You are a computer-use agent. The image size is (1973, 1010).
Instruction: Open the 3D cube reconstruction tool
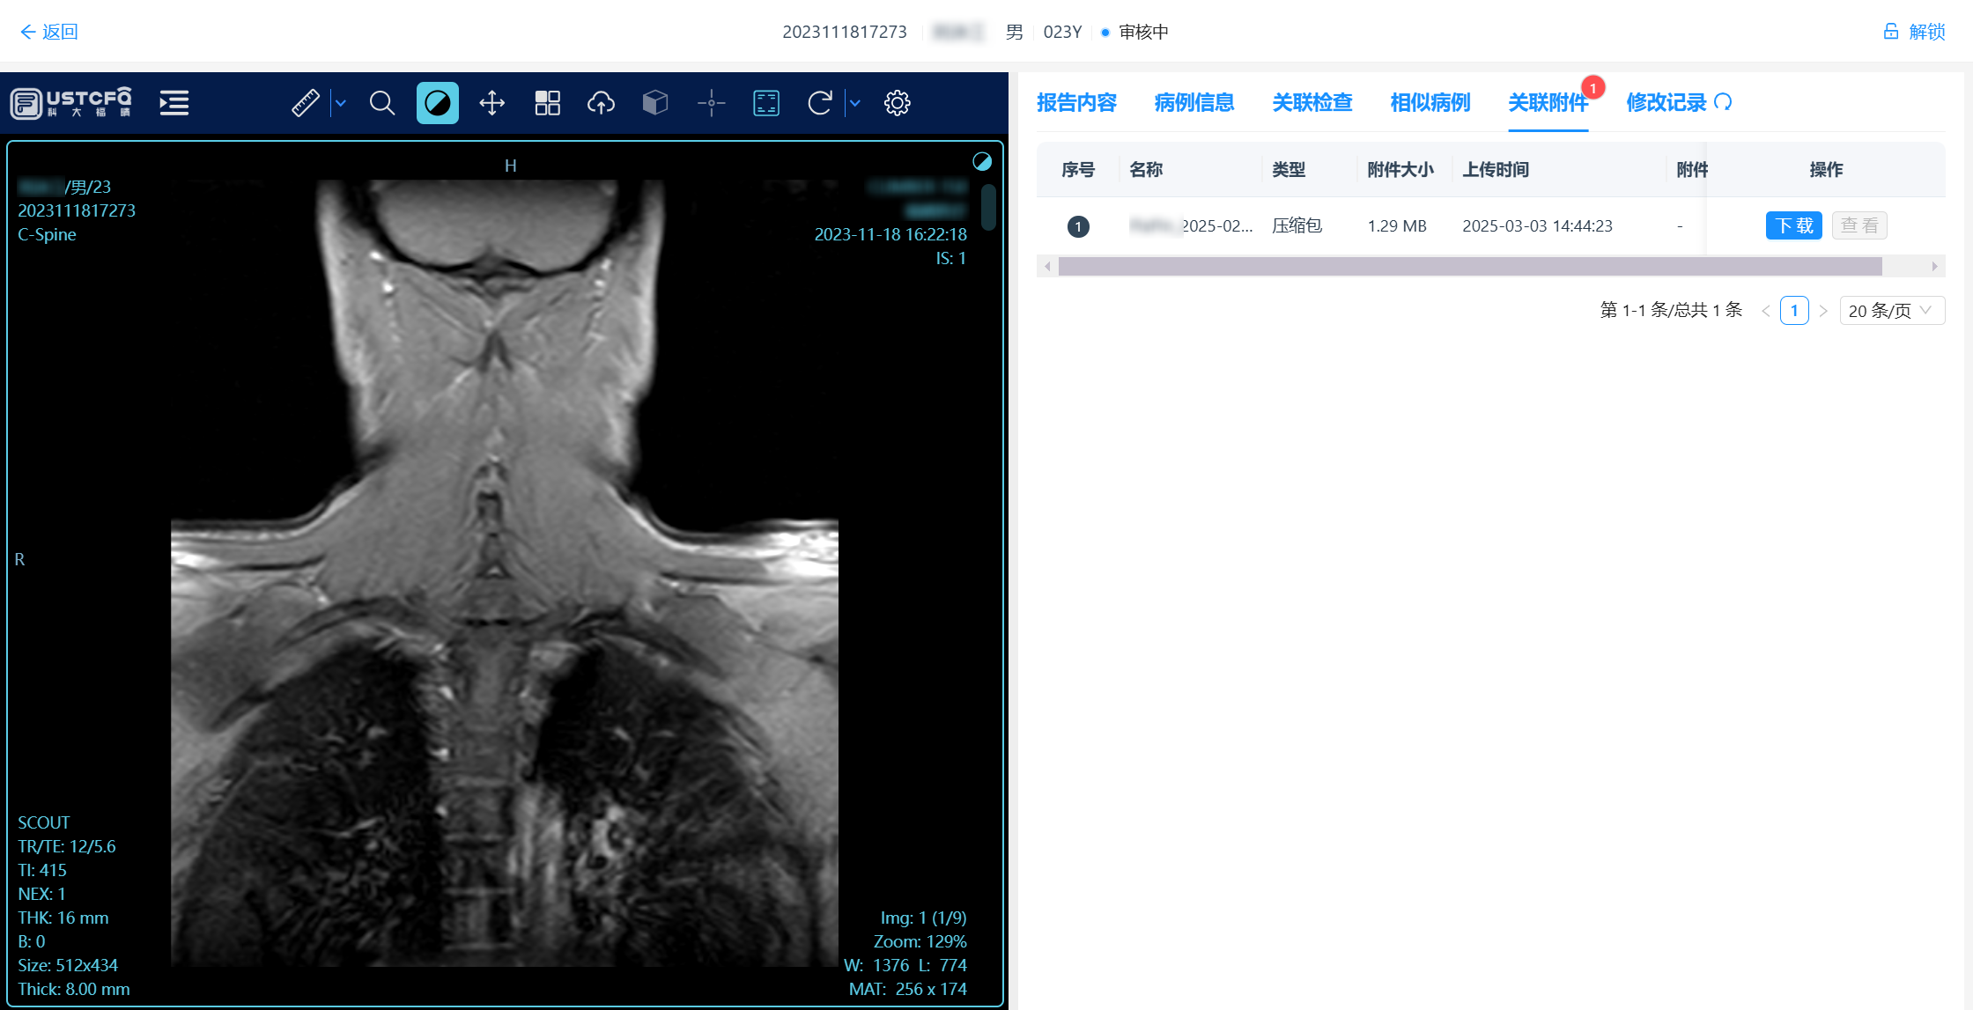click(x=655, y=103)
